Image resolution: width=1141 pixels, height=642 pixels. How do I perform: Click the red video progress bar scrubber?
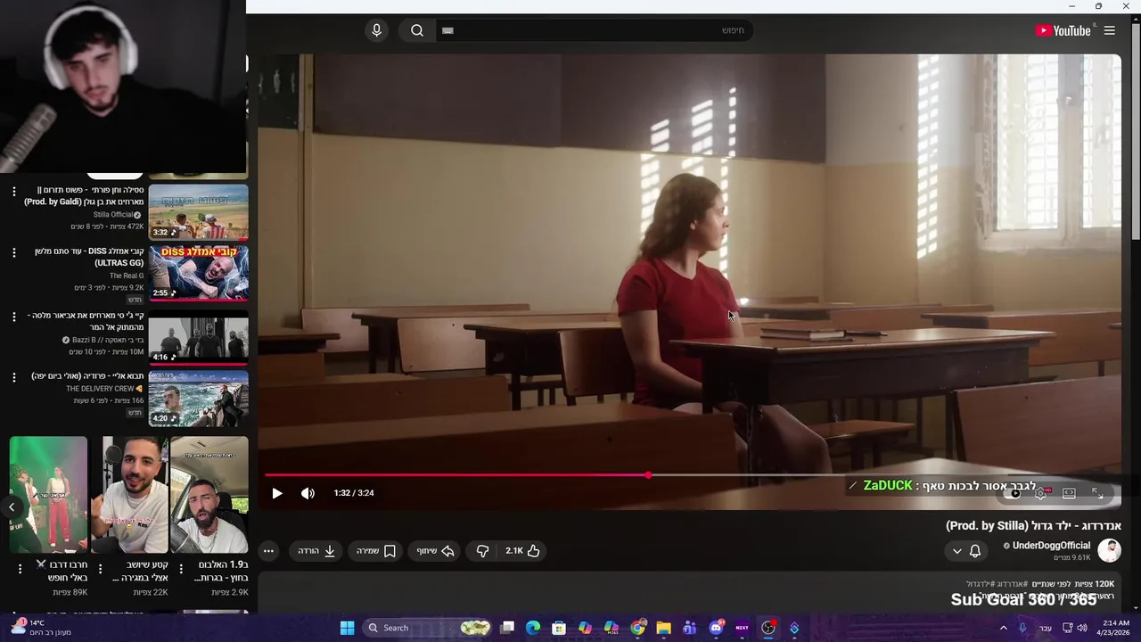pos(648,475)
